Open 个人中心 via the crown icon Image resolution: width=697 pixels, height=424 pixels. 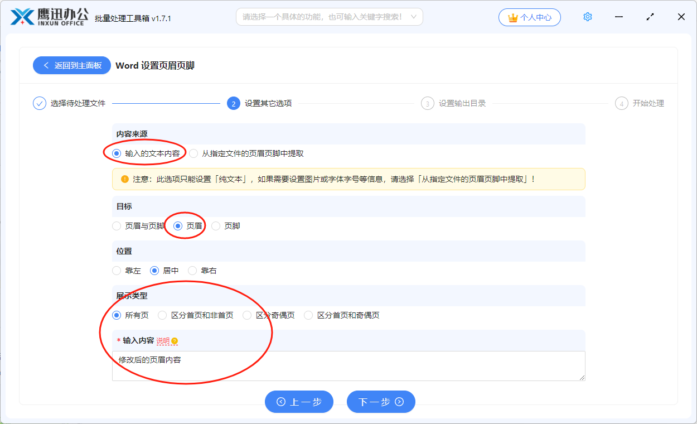click(513, 17)
